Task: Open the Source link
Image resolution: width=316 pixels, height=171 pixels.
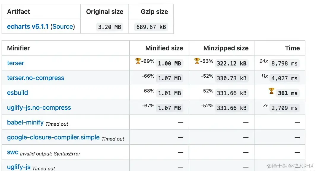Action: pyautogui.click(x=63, y=27)
